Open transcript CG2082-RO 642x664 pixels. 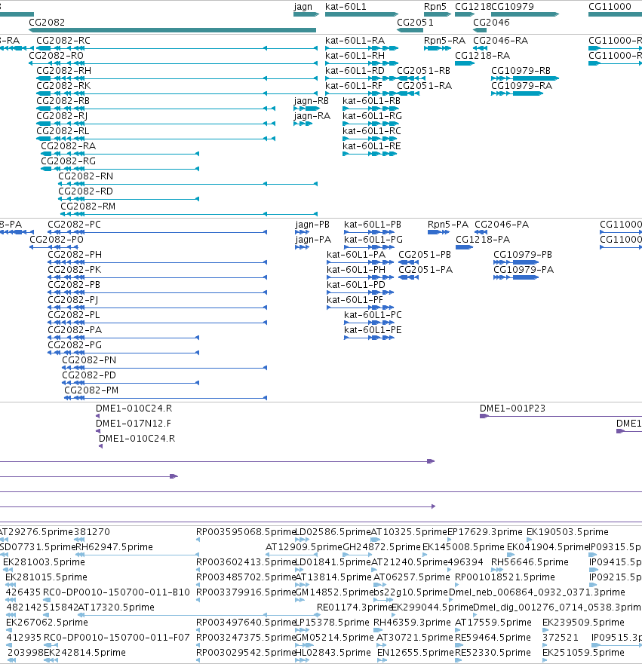click(56, 56)
